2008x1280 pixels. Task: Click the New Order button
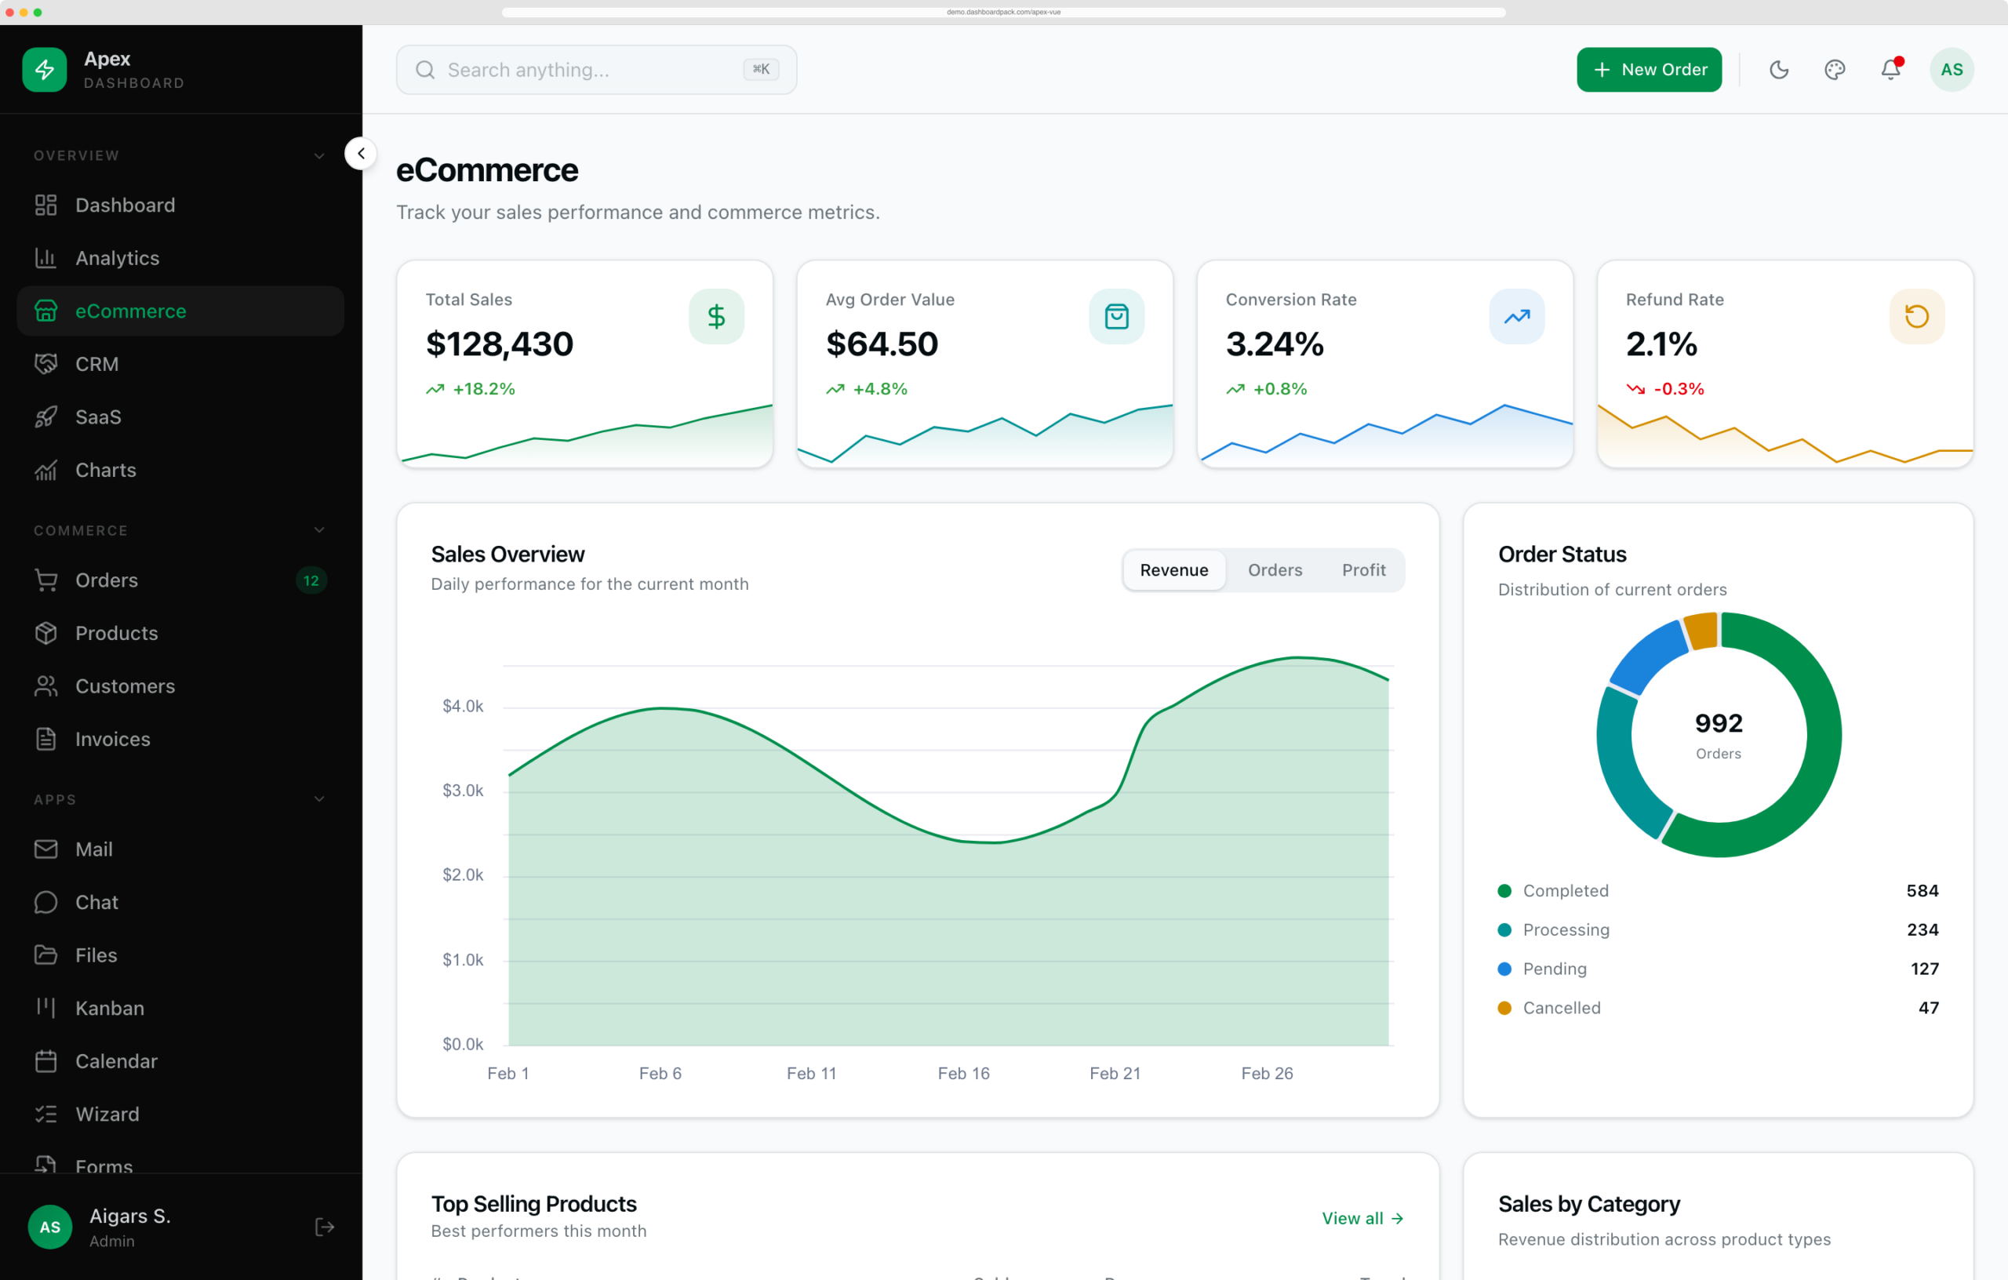point(1649,69)
